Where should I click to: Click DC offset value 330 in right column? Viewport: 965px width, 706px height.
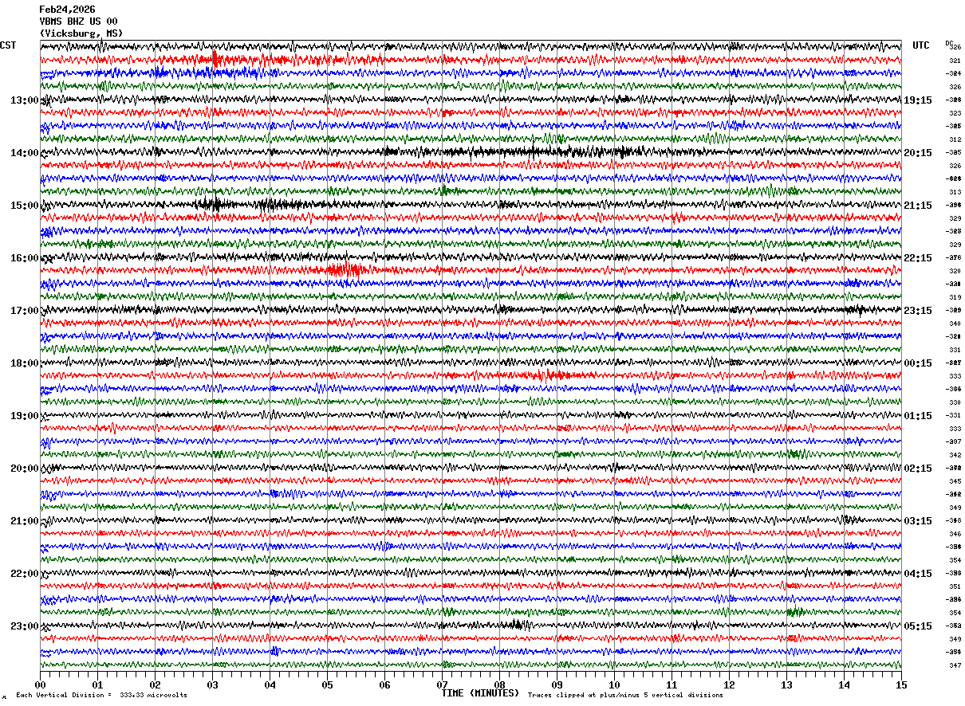pyautogui.click(x=955, y=402)
